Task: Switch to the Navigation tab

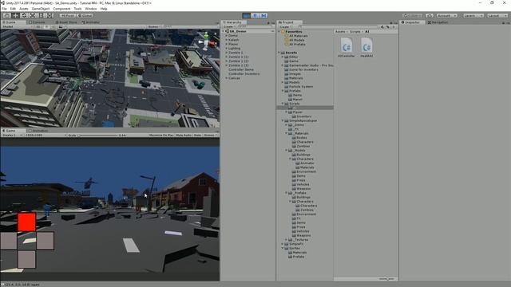Action: click(438, 22)
